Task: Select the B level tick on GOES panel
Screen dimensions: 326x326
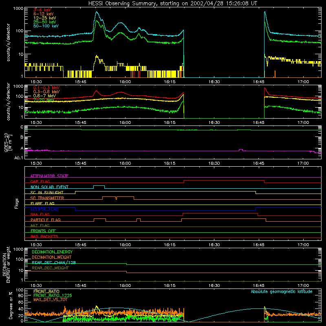Action: click(22, 137)
